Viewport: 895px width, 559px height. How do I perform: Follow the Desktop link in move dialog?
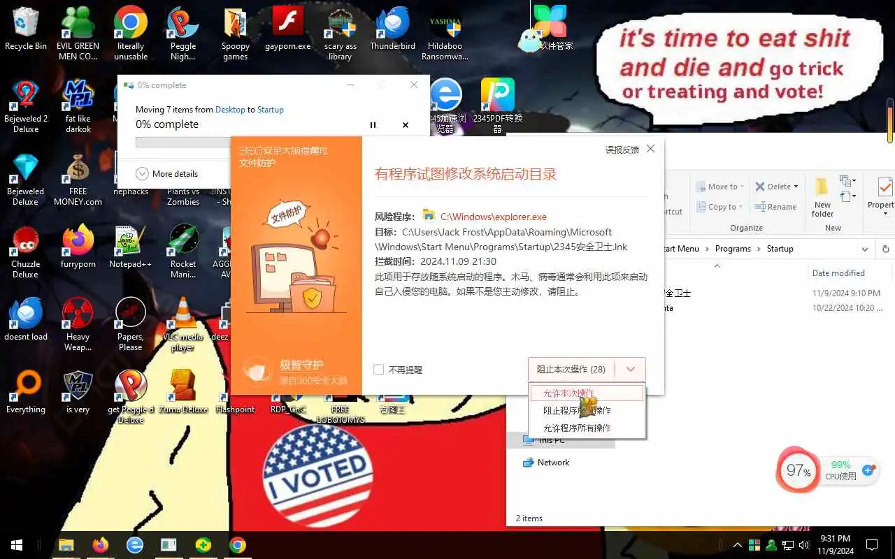click(x=230, y=110)
